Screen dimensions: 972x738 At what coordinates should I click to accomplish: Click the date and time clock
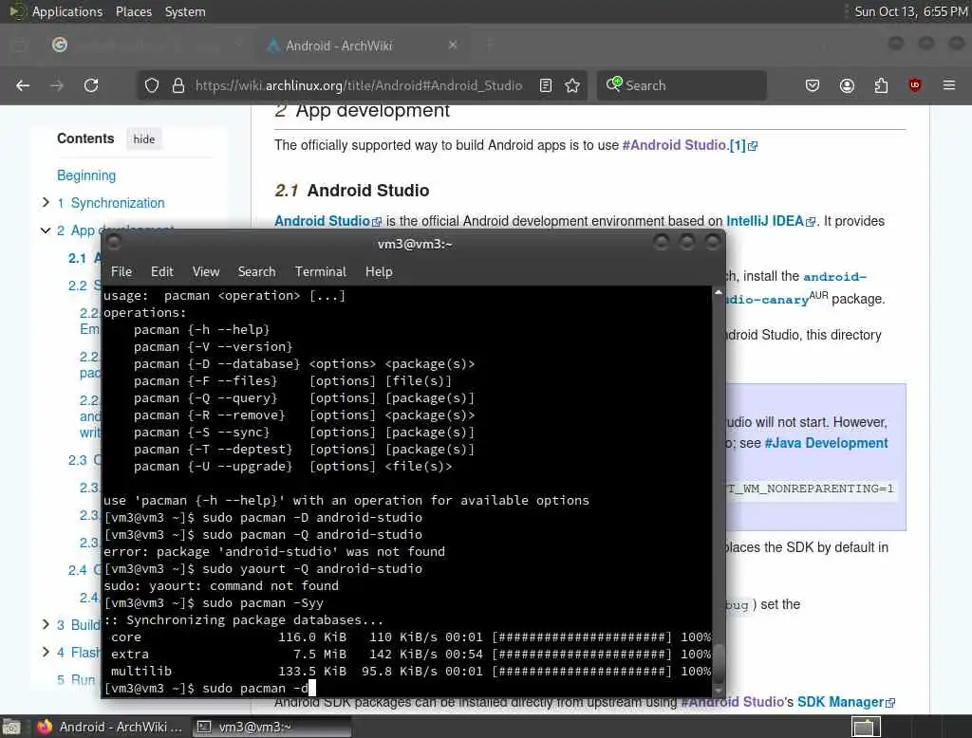pos(910,11)
